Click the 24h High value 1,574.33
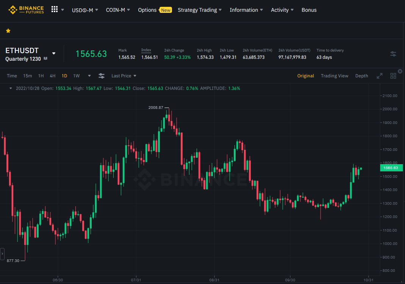Image resolution: width=405 pixels, height=284 pixels. pyautogui.click(x=205, y=57)
